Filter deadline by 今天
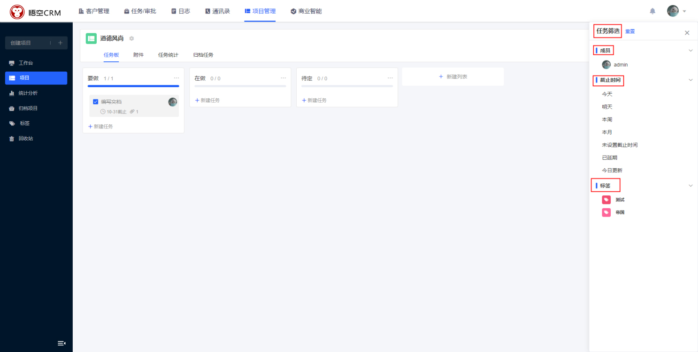Screen dimensions: 698x352 point(607,94)
